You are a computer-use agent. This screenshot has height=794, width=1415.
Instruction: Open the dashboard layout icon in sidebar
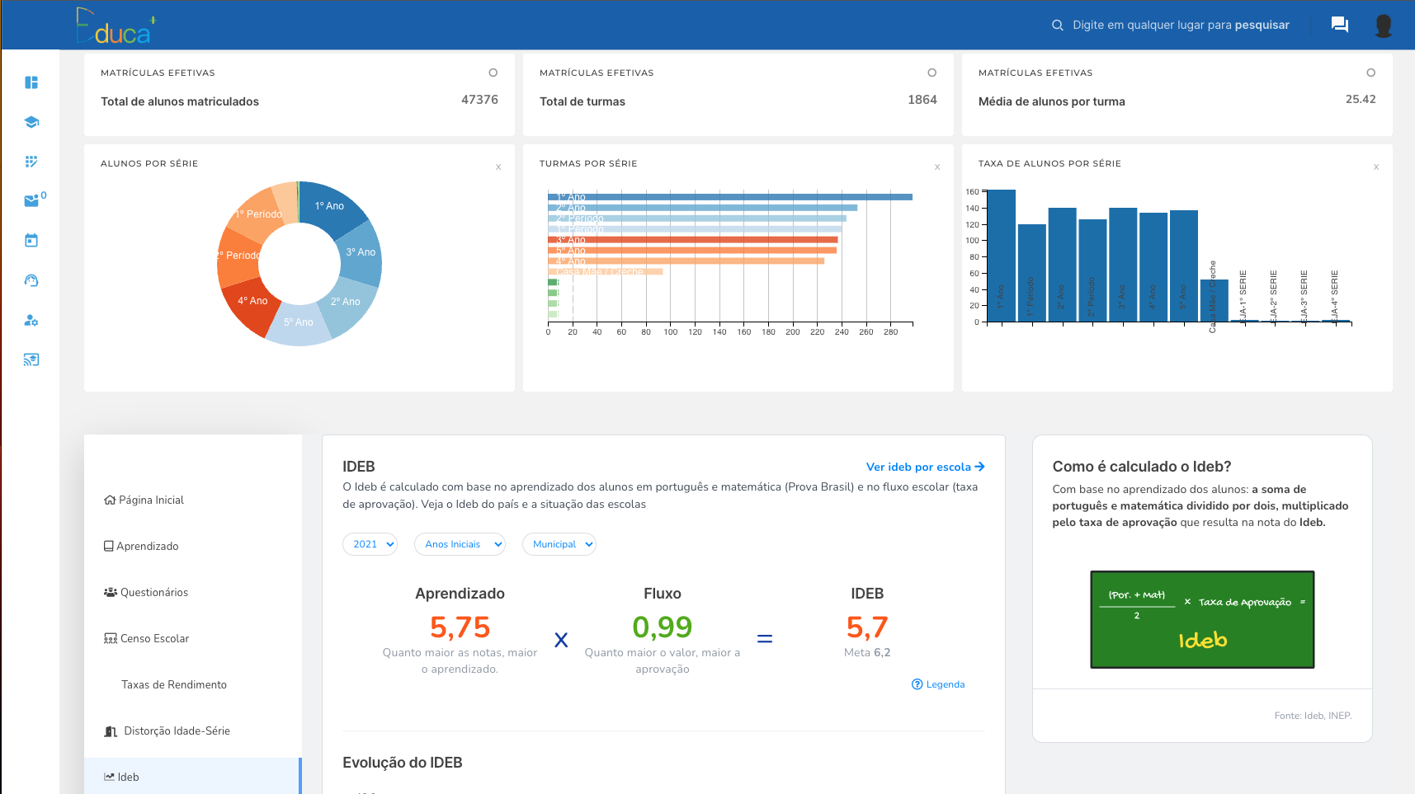point(31,82)
